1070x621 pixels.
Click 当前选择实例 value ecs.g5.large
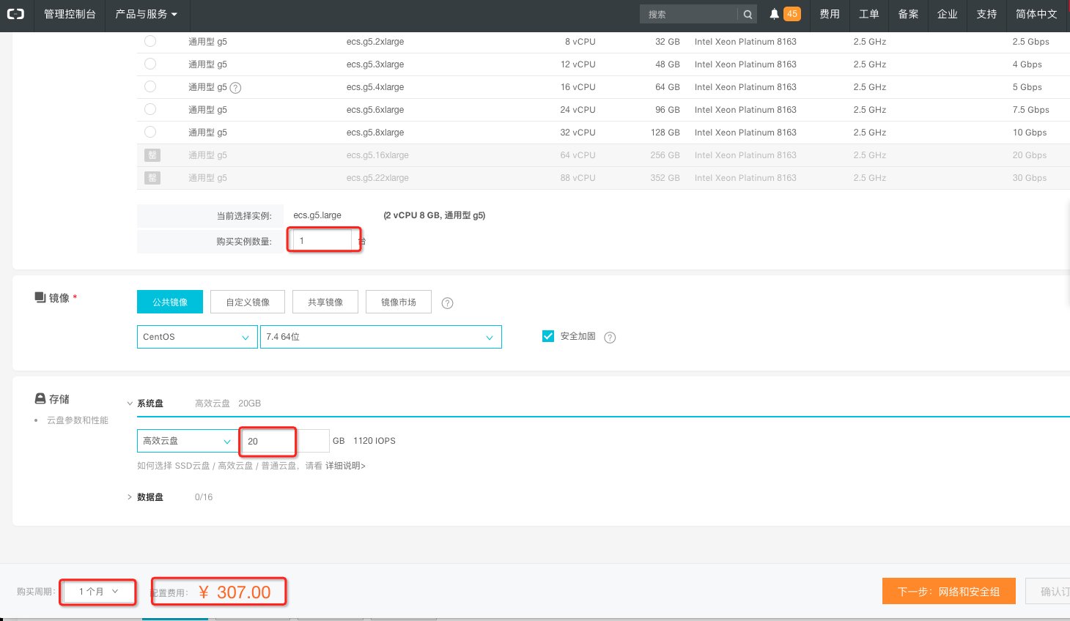point(317,215)
